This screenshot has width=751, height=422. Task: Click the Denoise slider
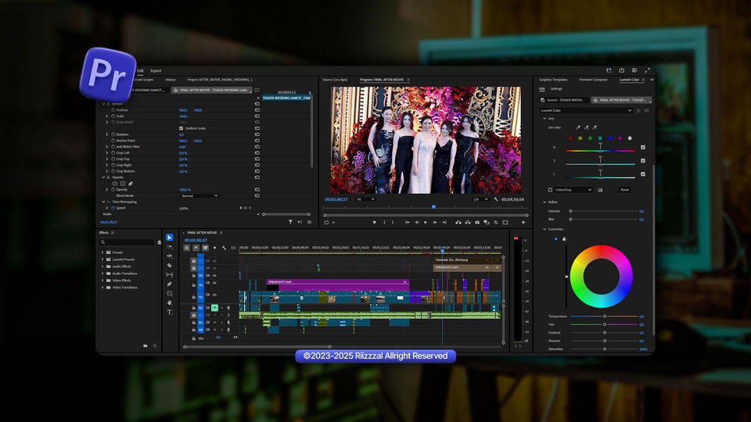pos(604,211)
